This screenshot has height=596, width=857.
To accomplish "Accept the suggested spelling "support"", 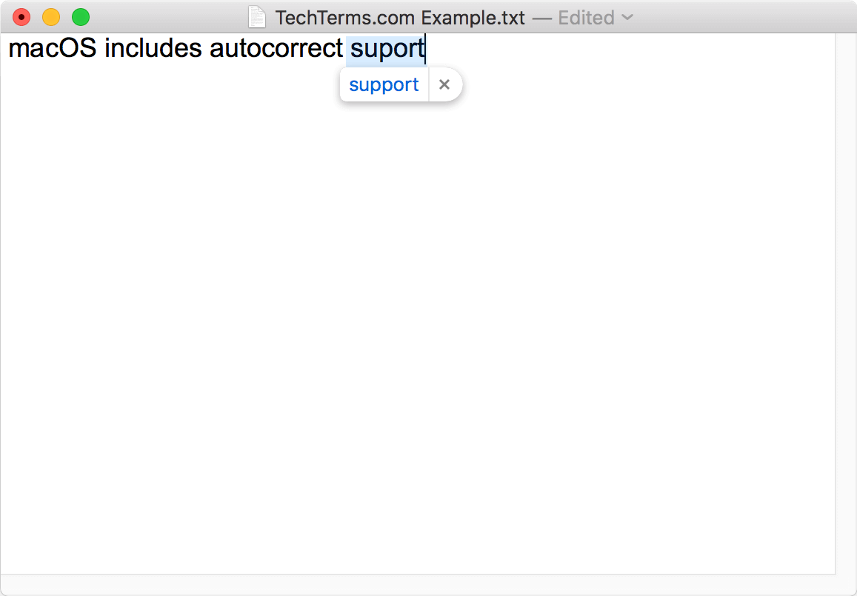I will coord(384,84).
